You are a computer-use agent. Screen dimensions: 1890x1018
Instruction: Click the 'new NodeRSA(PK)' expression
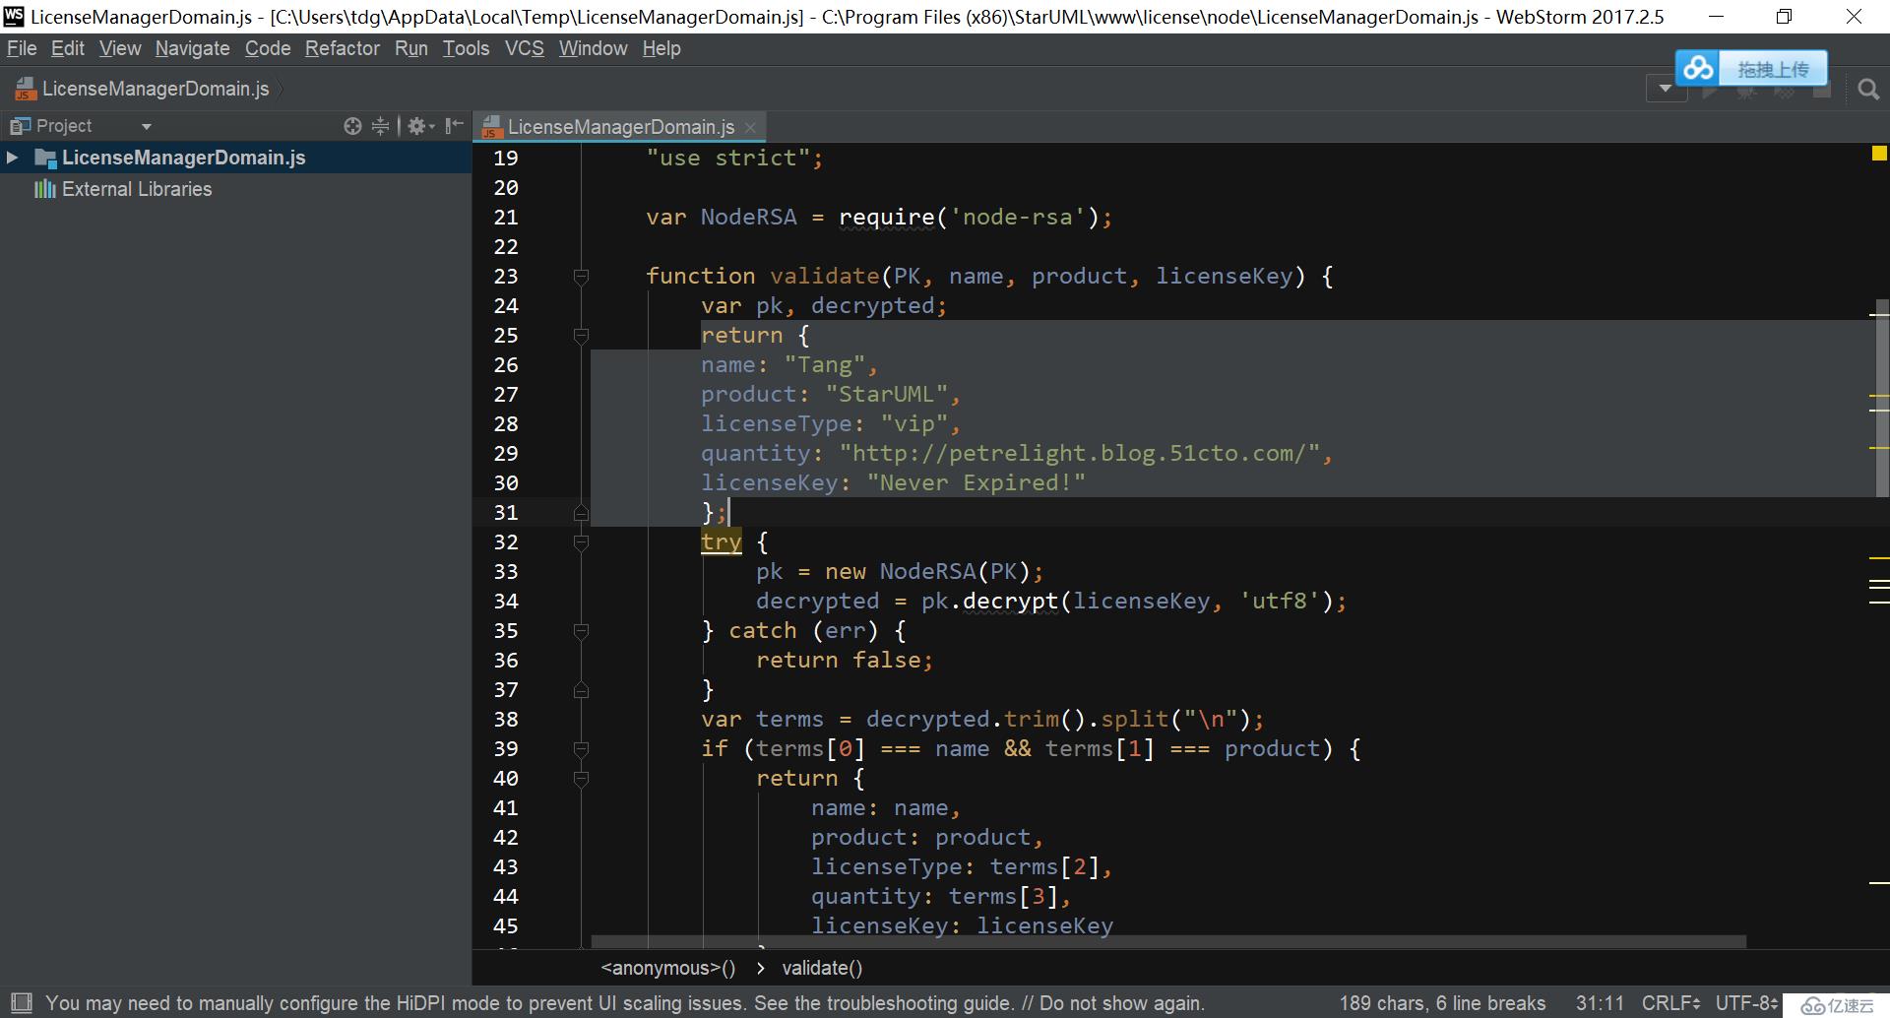927,572
